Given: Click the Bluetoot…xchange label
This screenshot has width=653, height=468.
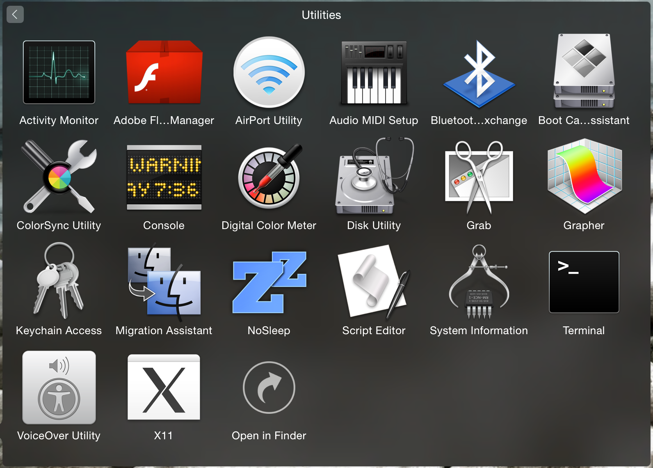Looking at the screenshot, I should coord(479,120).
